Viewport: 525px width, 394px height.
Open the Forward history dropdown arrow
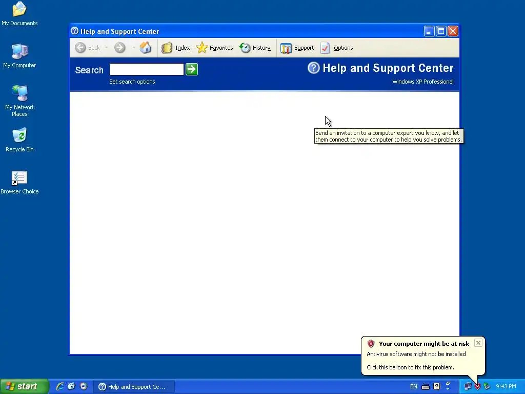pos(133,48)
